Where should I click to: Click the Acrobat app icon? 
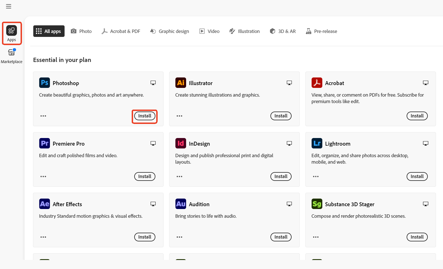tap(317, 83)
